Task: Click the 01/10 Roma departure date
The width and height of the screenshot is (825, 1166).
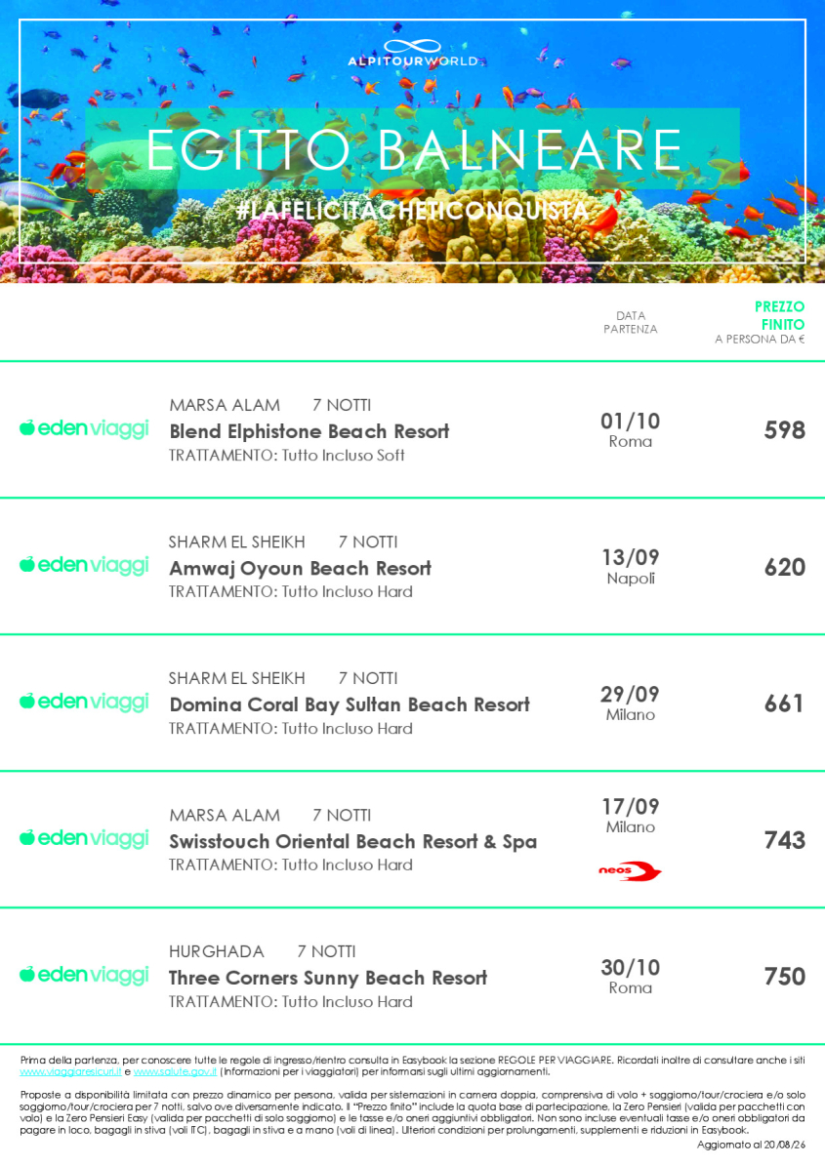Action: [630, 430]
